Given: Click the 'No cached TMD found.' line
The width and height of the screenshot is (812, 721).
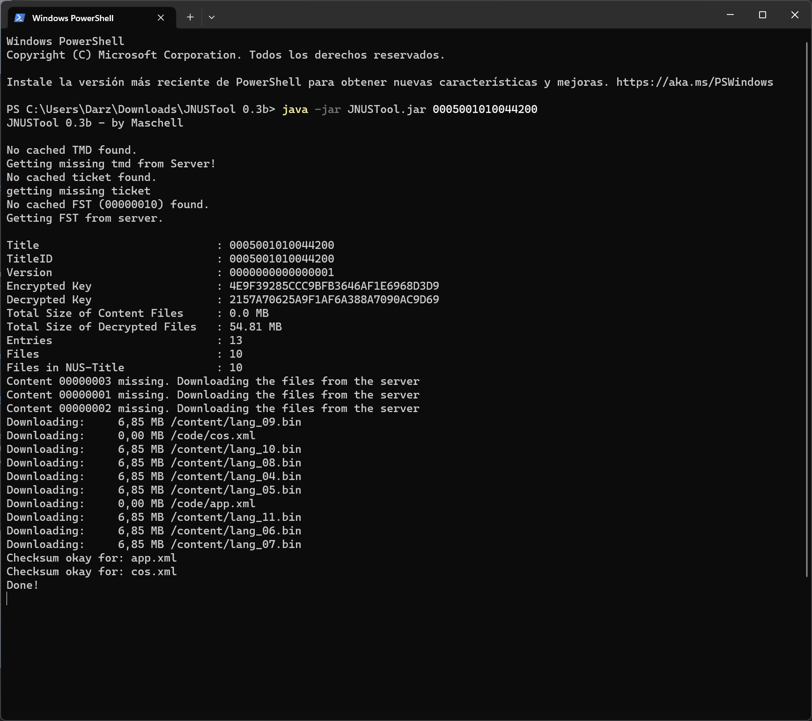Looking at the screenshot, I should pos(72,150).
